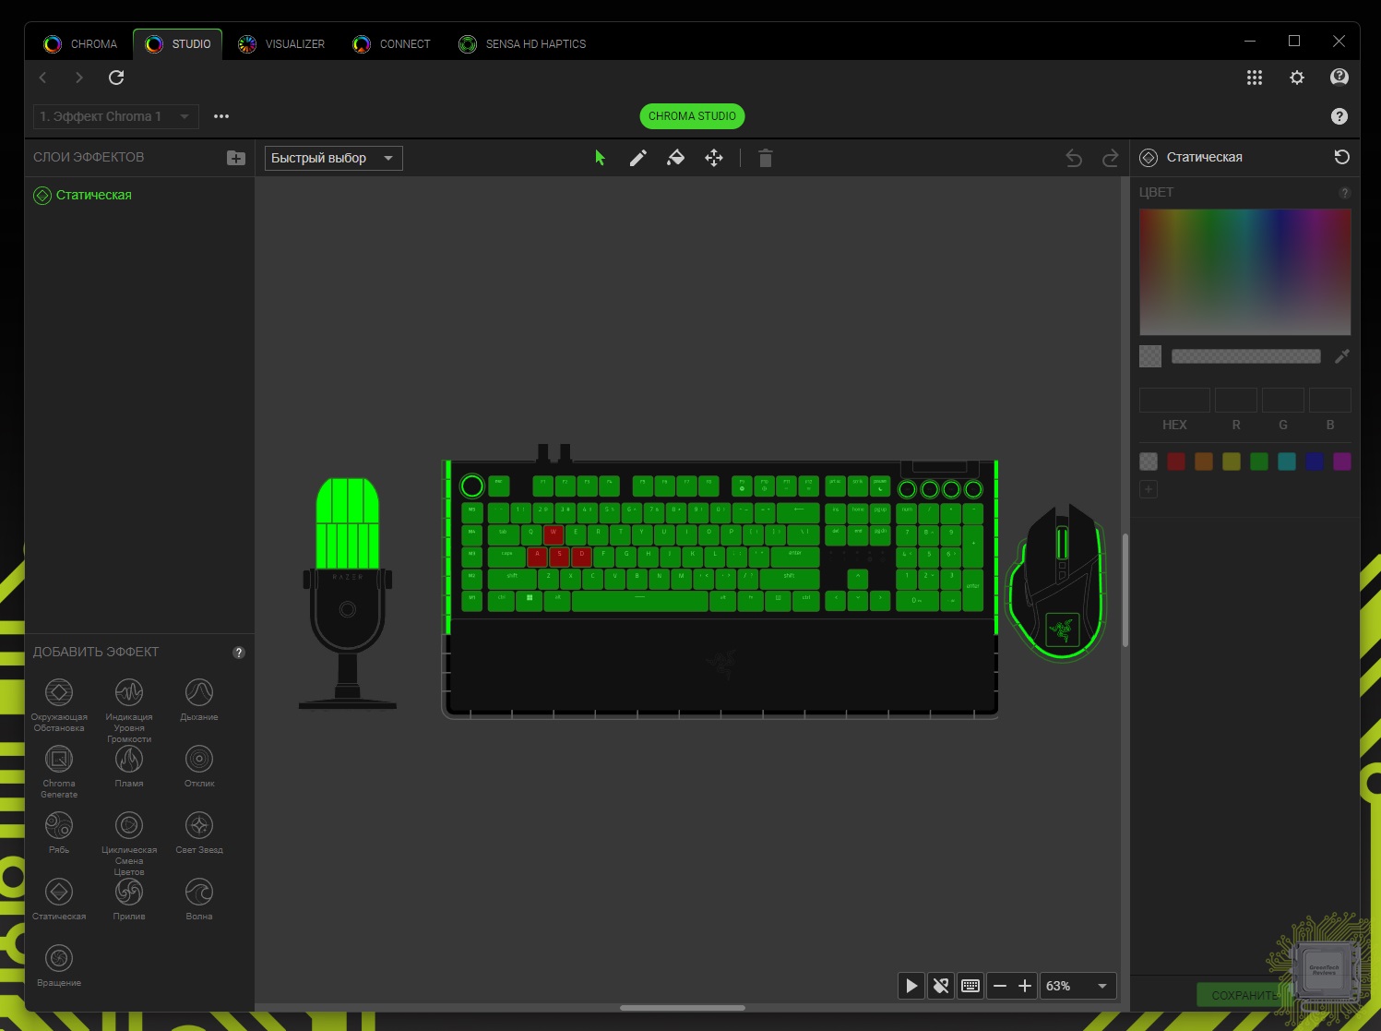The image size is (1381, 1031).
Task: Click the Chroma Studio green button
Action: pyautogui.click(x=692, y=116)
